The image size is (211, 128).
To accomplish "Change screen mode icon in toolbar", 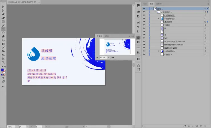I will tap(3, 81).
